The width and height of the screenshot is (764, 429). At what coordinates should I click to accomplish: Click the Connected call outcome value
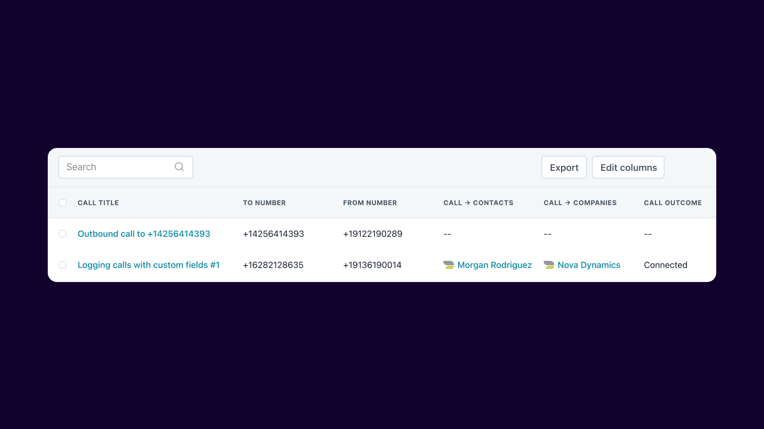point(666,265)
